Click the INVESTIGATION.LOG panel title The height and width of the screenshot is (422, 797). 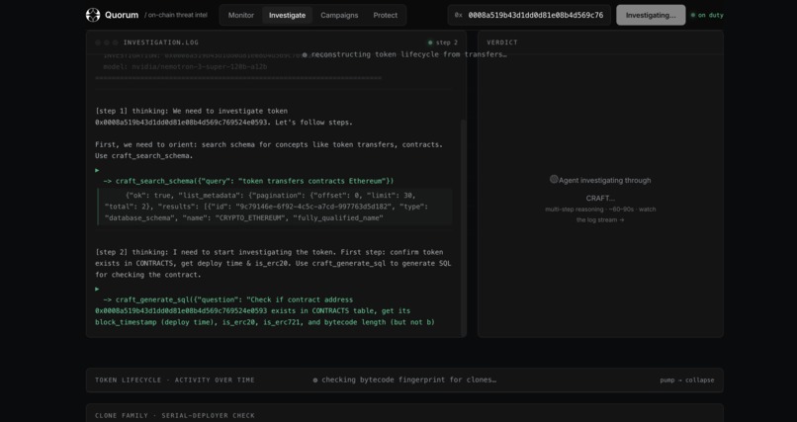[160, 42]
